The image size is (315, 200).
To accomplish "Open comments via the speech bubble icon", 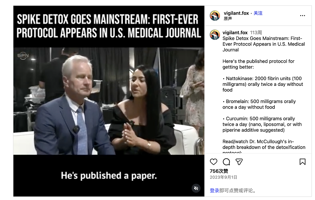I will [226, 162].
